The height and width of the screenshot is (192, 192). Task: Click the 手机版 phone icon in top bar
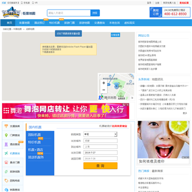pyautogui.click(x=22, y=3)
